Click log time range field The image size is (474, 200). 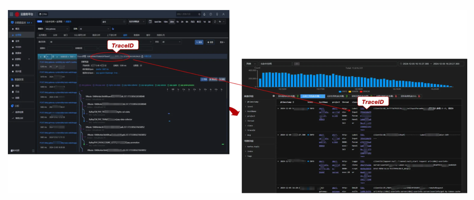click(x=431, y=64)
